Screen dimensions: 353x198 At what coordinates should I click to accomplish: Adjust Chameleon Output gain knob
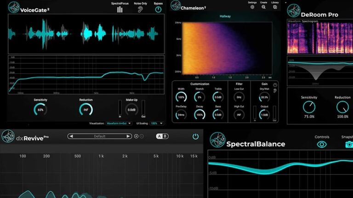click(x=264, y=115)
